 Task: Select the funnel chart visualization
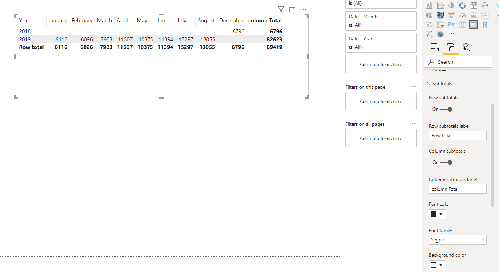pyautogui.click(x=451, y=15)
